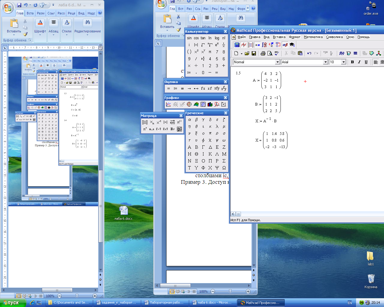Screen dimensions: 384x307
Task: Click the π button in Калькулятор palette
Action: click(x=210, y=52)
